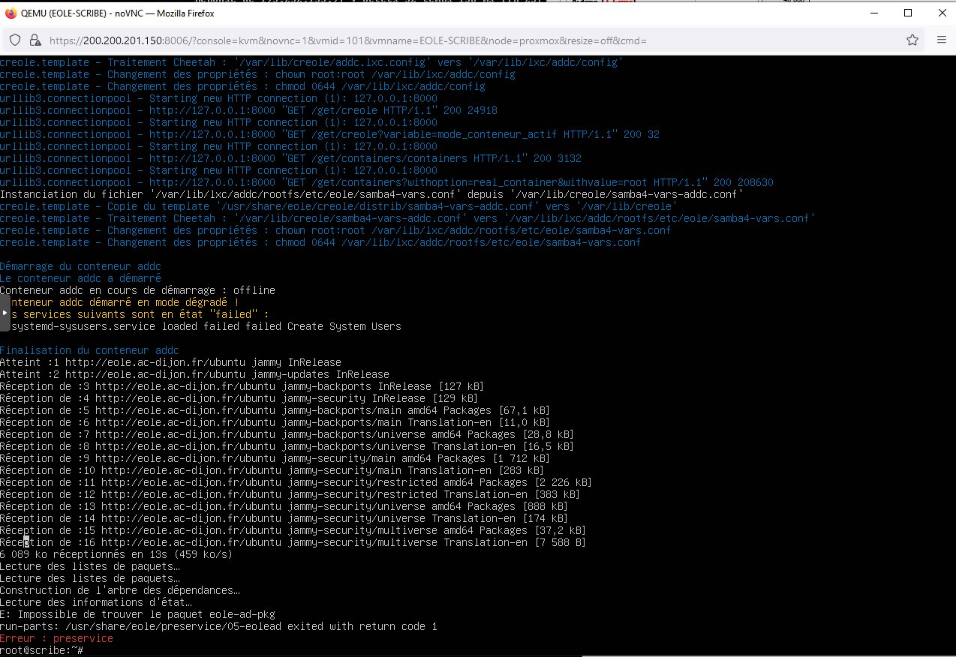Click the red 'Erreur : preservice' line
The width and height of the screenshot is (956, 657).
point(56,638)
